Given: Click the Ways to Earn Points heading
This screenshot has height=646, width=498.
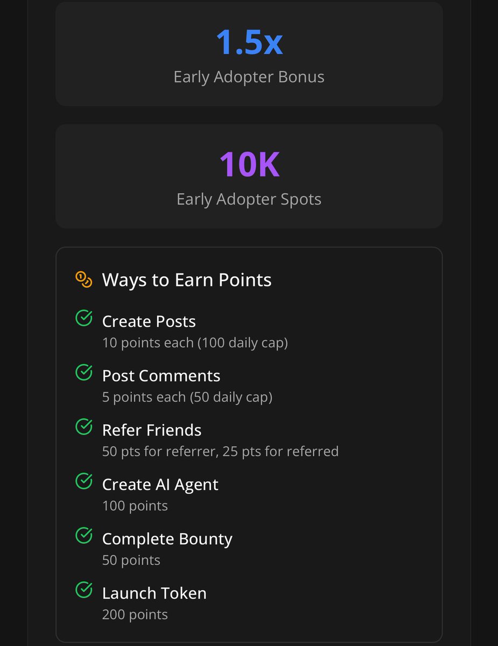Looking at the screenshot, I should [187, 280].
